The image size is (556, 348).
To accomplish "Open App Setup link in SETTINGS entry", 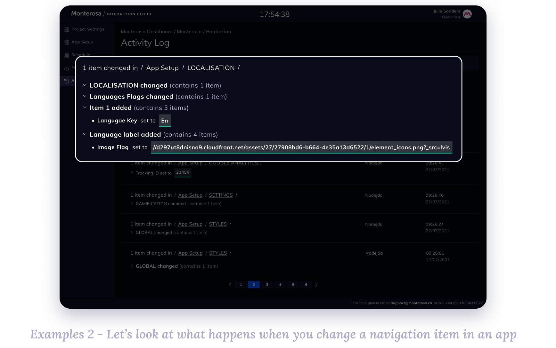I will coord(190,195).
